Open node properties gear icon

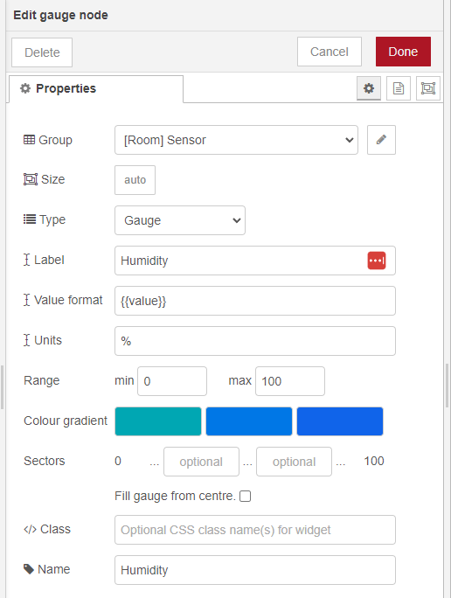pyautogui.click(x=369, y=88)
